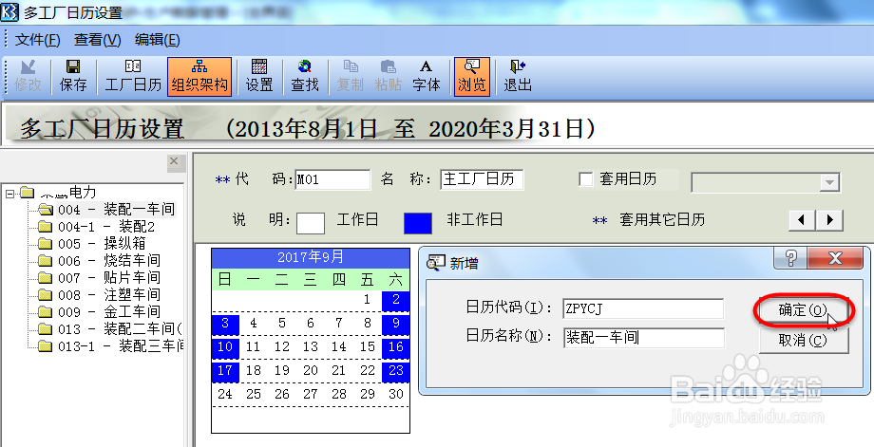The width and height of the screenshot is (874, 447).
Task: Click the 取消(C) button
Action: [803, 340]
